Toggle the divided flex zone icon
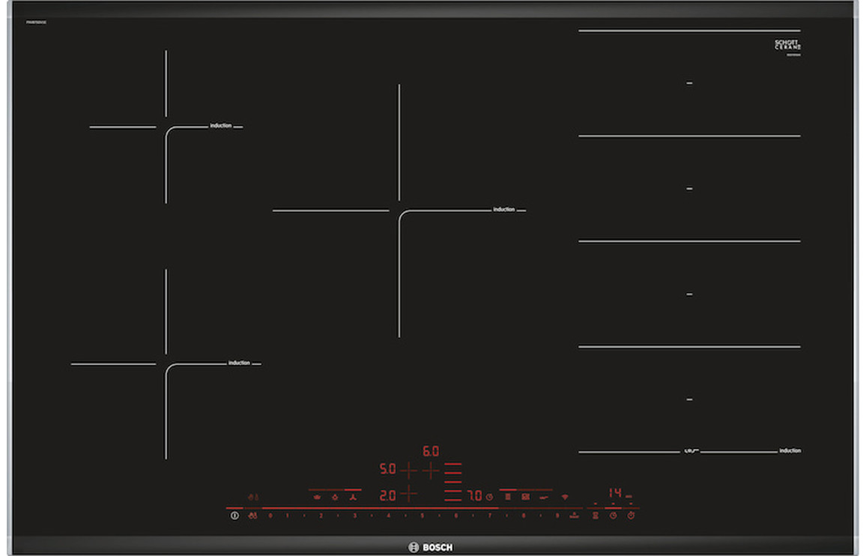This screenshot has height=556, width=866. pos(526,497)
